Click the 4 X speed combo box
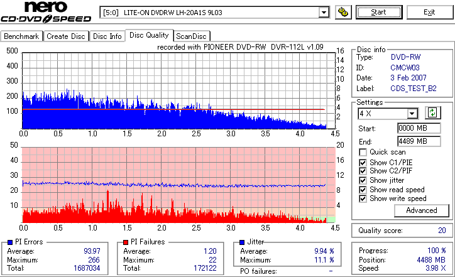The width and height of the screenshot is (455, 277). [388, 114]
